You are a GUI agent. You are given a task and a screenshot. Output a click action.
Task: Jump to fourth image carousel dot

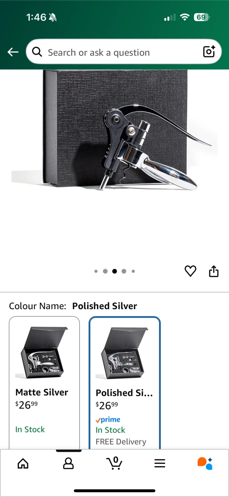(x=124, y=271)
